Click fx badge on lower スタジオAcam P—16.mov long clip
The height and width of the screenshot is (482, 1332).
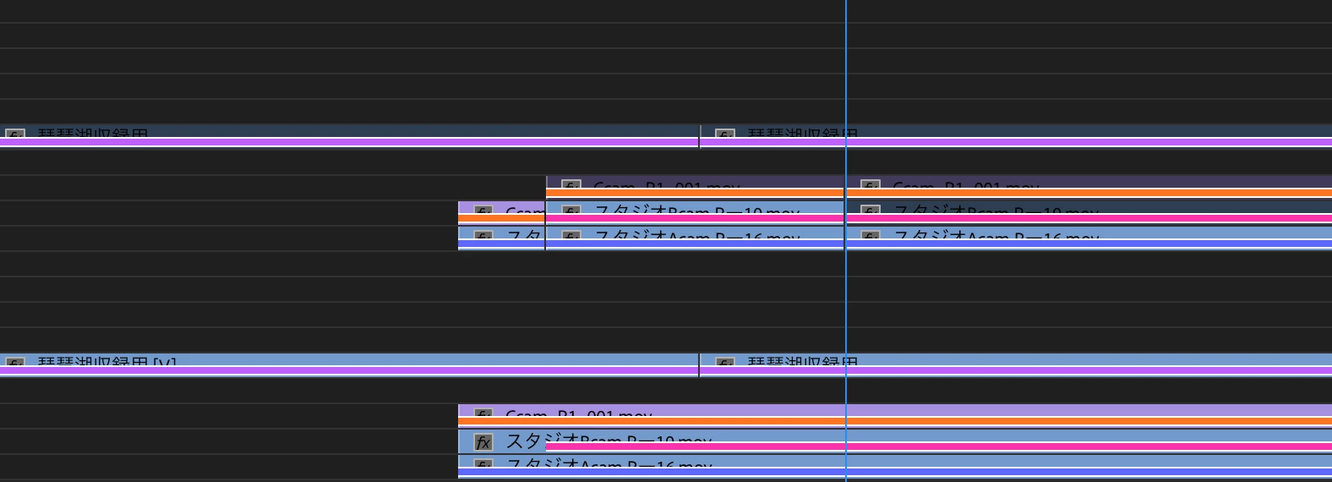click(483, 463)
